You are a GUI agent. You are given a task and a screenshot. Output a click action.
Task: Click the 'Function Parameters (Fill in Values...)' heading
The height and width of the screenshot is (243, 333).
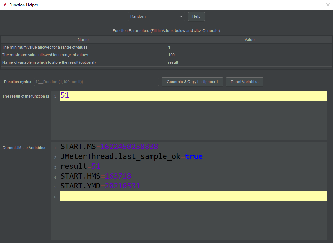(166, 31)
